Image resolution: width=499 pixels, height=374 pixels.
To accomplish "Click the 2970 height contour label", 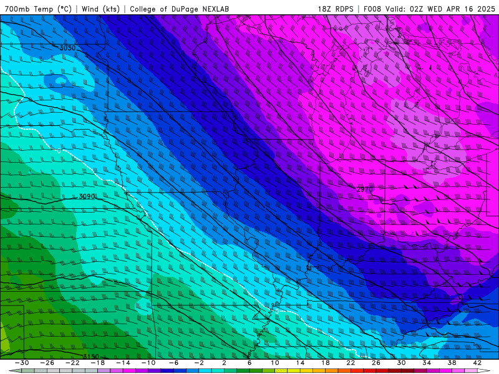I will tap(364, 189).
